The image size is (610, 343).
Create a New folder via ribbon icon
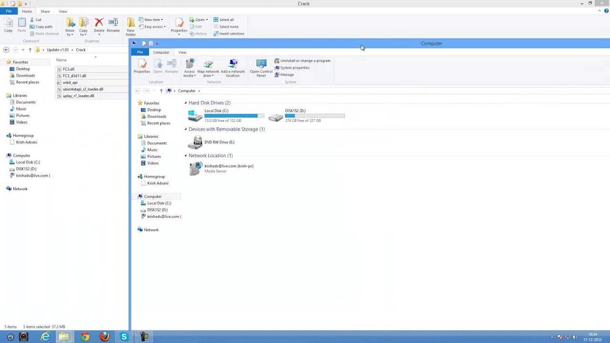(131, 27)
